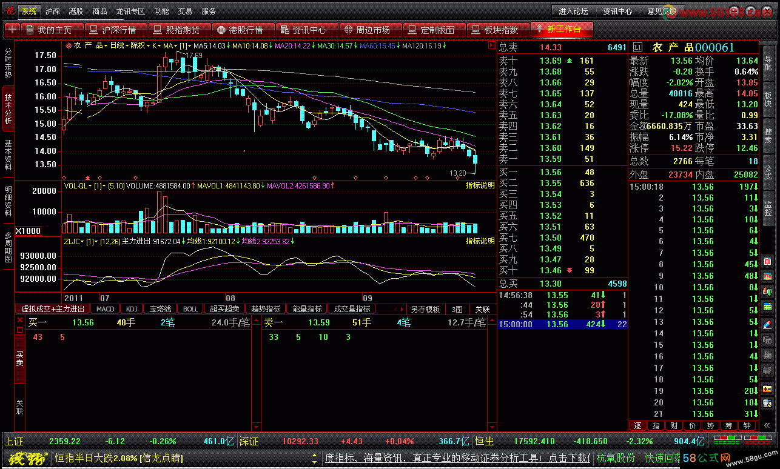Image resolution: width=780 pixels, height=469 pixels.
Task: Open the 龙讯专区 menu
Action: point(130,11)
